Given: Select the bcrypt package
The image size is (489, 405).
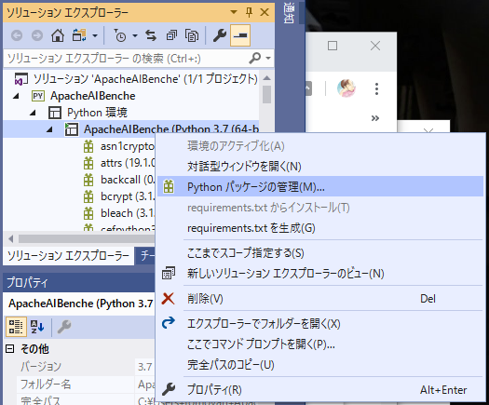Looking at the screenshot, I should pyautogui.click(x=128, y=196).
